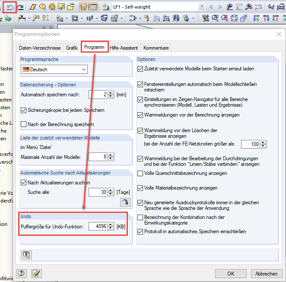Viewport: 286px width, 282px height.
Task: Click the dimension line tool icon
Action: [x=22, y=18]
